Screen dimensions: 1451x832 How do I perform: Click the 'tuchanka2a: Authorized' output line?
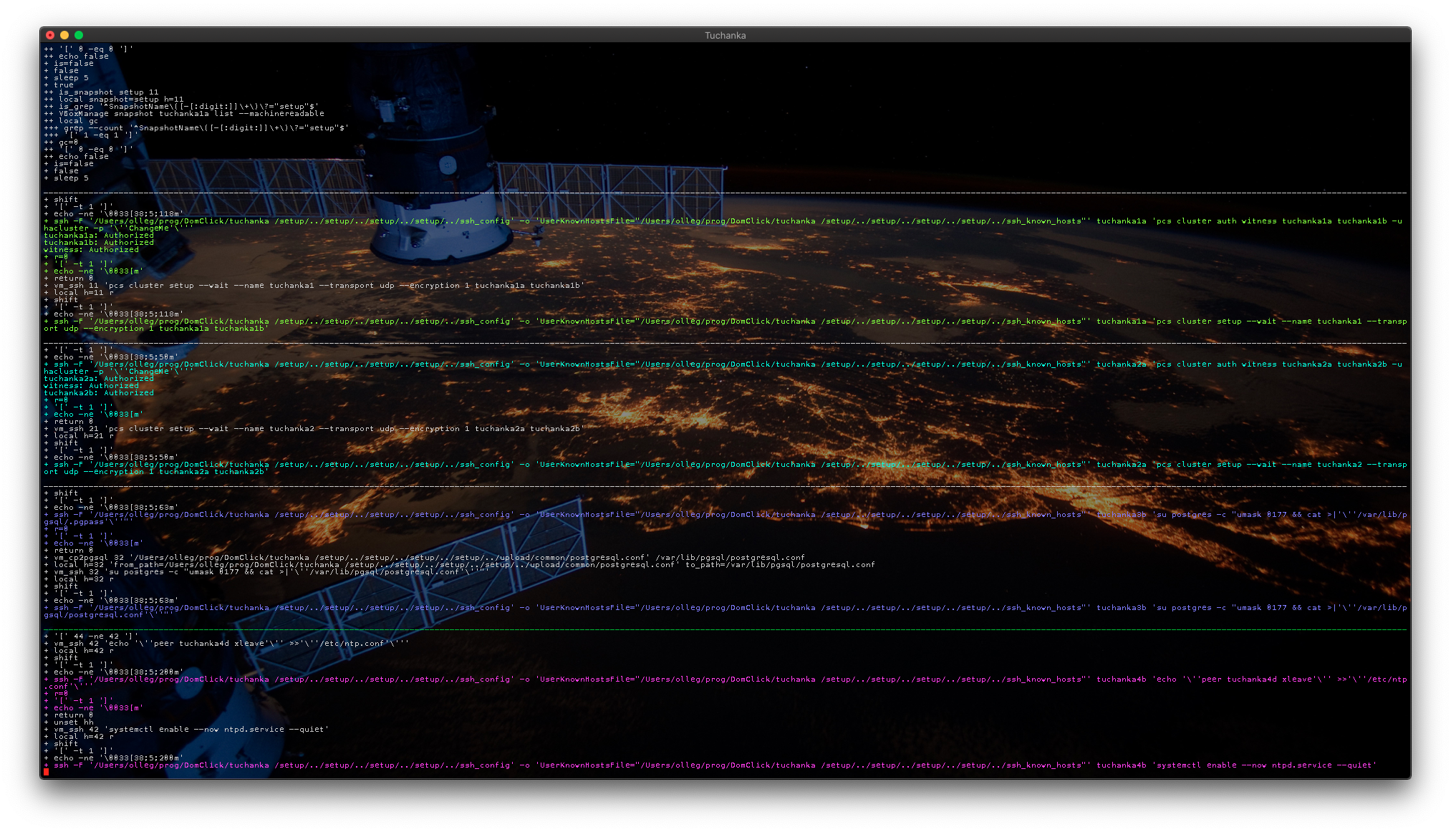click(99, 379)
